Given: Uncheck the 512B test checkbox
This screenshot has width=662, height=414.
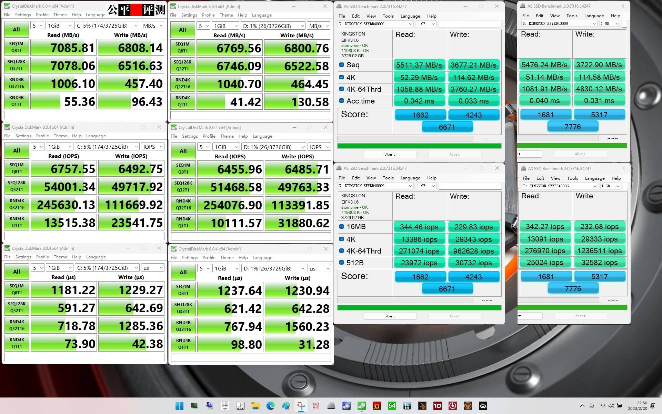Looking at the screenshot, I should point(341,263).
